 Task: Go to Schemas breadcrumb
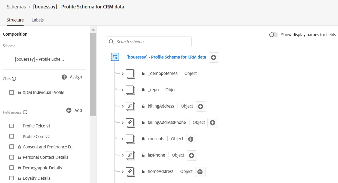coord(16,7)
